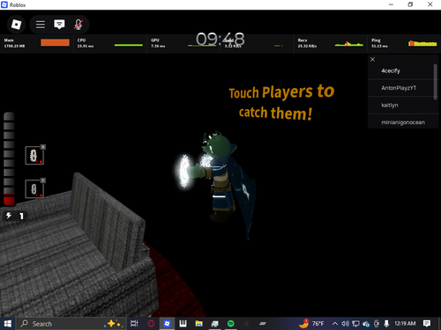Open File Explorer from taskbar
Screen dimensions: 441x330
(199, 324)
